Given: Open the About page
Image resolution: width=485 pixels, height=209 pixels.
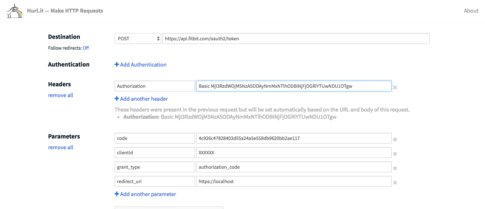Looking at the screenshot, I should (x=471, y=11).
